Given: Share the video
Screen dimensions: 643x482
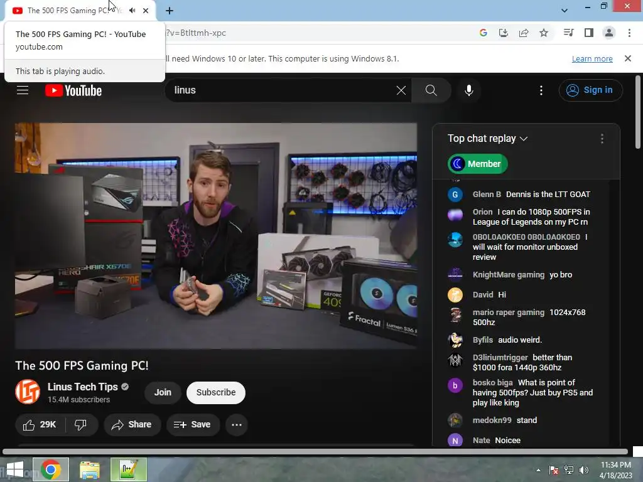Looking at the screenshot, I should [x=132, y=425].
